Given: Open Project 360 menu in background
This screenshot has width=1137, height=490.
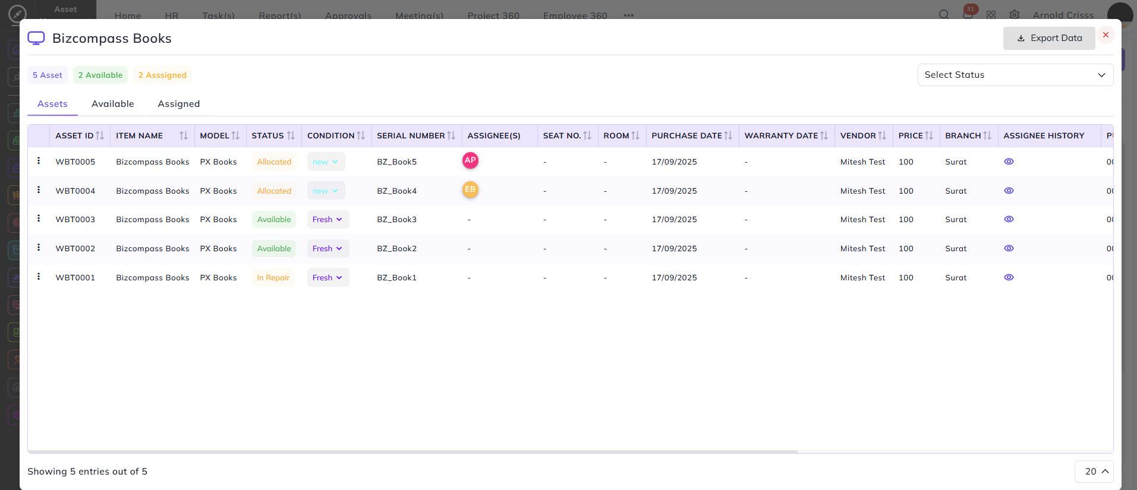Looking at the screenshot, I should pyautogui.click(x=493, y=15).
